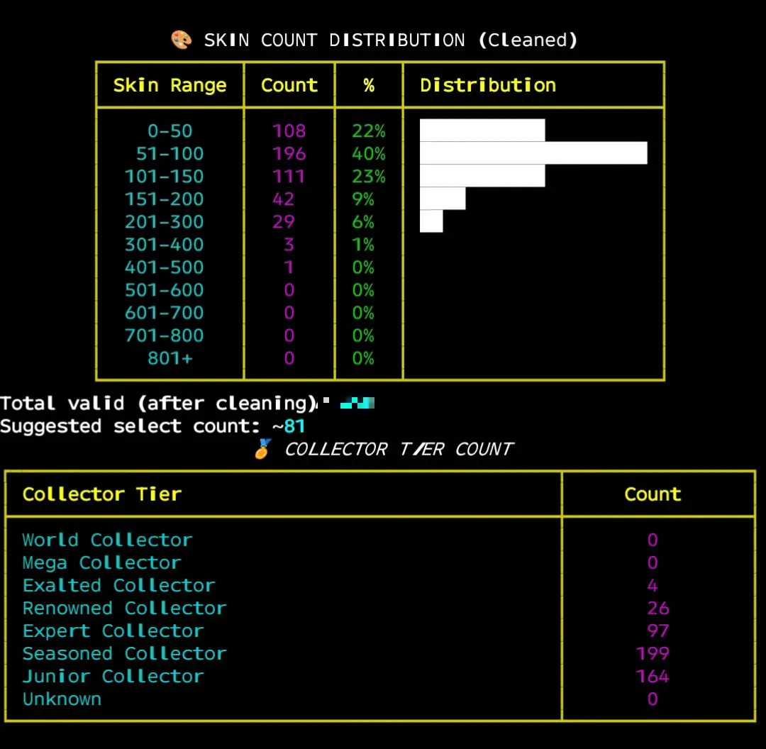Click the longest distribution bar for 51-100
Image resolution: width=766 pixels, height=749 pixels.
[x=533, y=153]
